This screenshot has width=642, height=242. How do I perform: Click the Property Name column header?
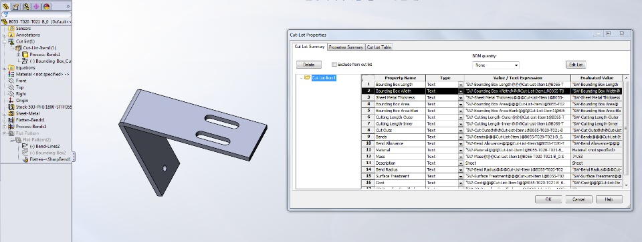tap(400, 77)
